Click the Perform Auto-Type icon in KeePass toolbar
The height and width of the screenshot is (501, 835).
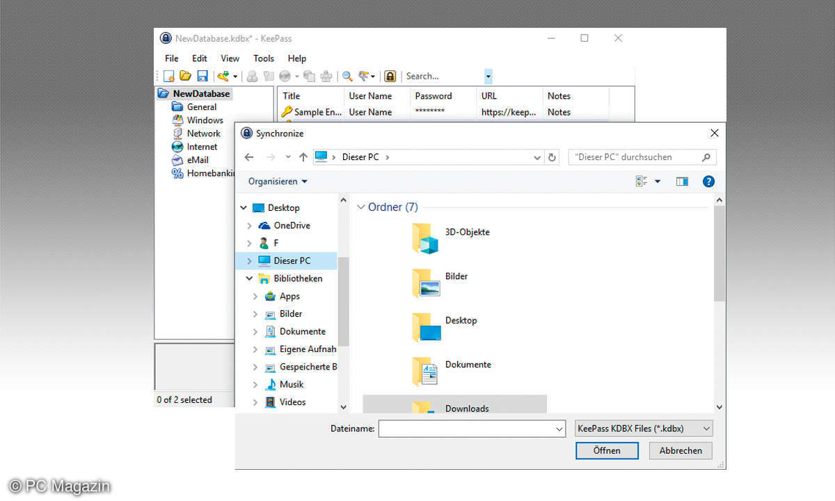click(326, 76)
